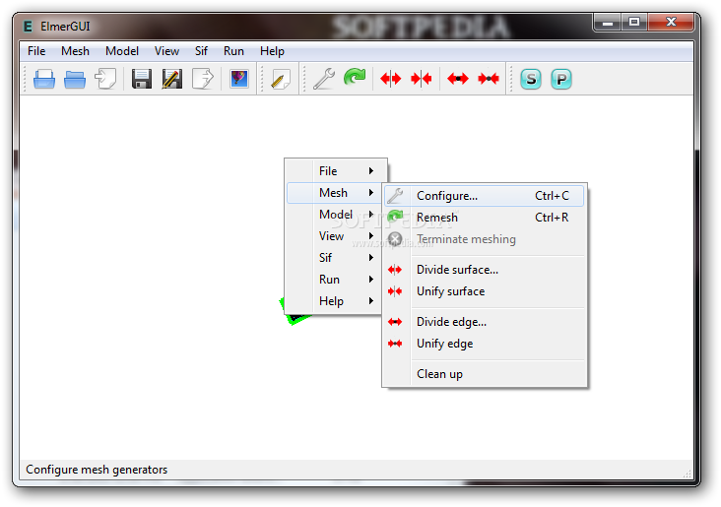This screenshot has width=721, height=507.
Task: Click the Save floppy disk toolbar icon
Action: pos(142,79)
